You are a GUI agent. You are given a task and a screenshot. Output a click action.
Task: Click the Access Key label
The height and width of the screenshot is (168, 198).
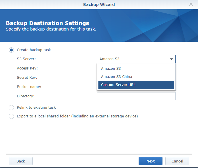pos(27,68)
